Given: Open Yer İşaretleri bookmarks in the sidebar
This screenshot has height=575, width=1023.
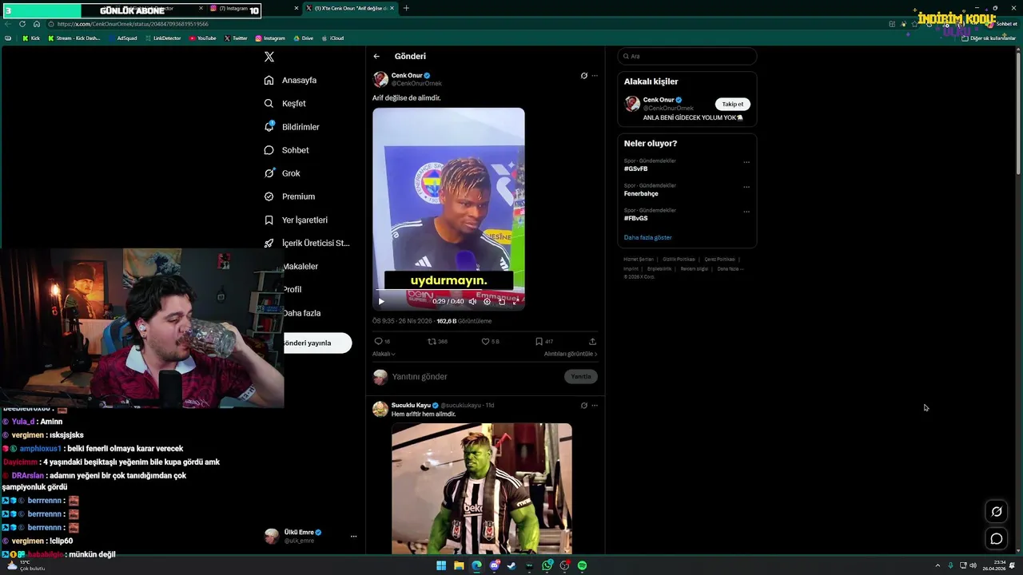Looking at the screenshot, I should [x=296, y=220].
